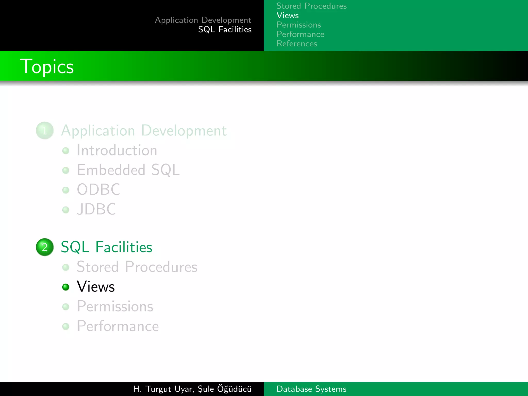Screen dimensions: 528x396
Task: Click the SQL Facilities section heading
Action: [x=106, y=247]
